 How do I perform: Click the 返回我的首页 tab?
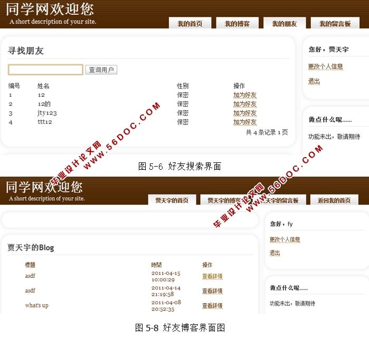(x=334, y=200)
